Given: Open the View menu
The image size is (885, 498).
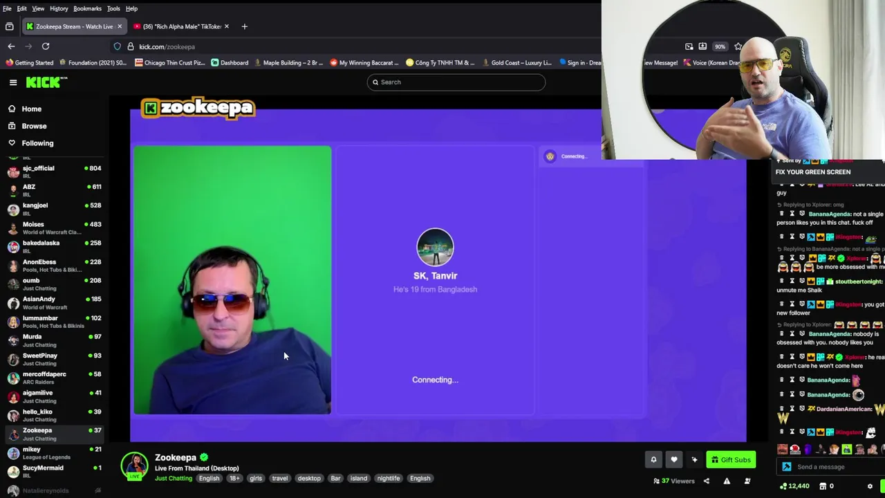Looking at the screenshot, I should 38,8.
